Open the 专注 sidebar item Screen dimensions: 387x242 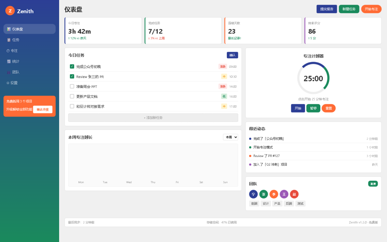pyautogui.click(x=29, y=51)
